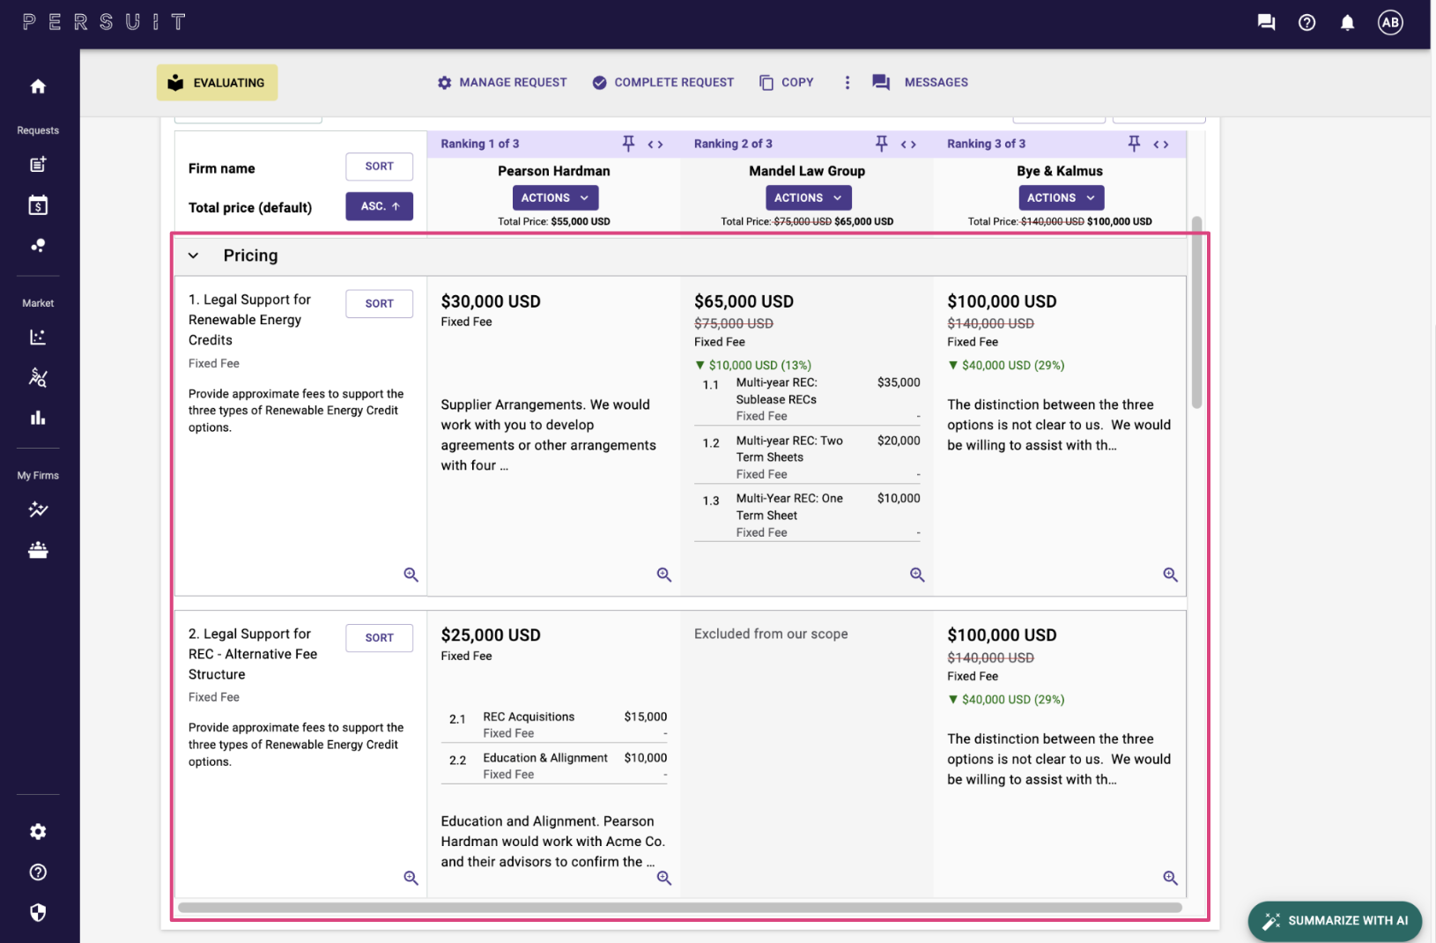
Task: Open the bar chart icon under Market
Action: (38, 418)
